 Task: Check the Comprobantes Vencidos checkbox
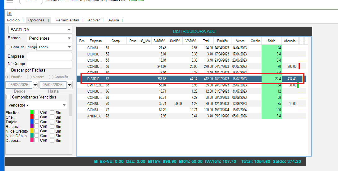click(9, 97)
